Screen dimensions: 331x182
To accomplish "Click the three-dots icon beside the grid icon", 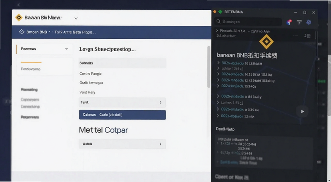I will (x=295, y=36).
